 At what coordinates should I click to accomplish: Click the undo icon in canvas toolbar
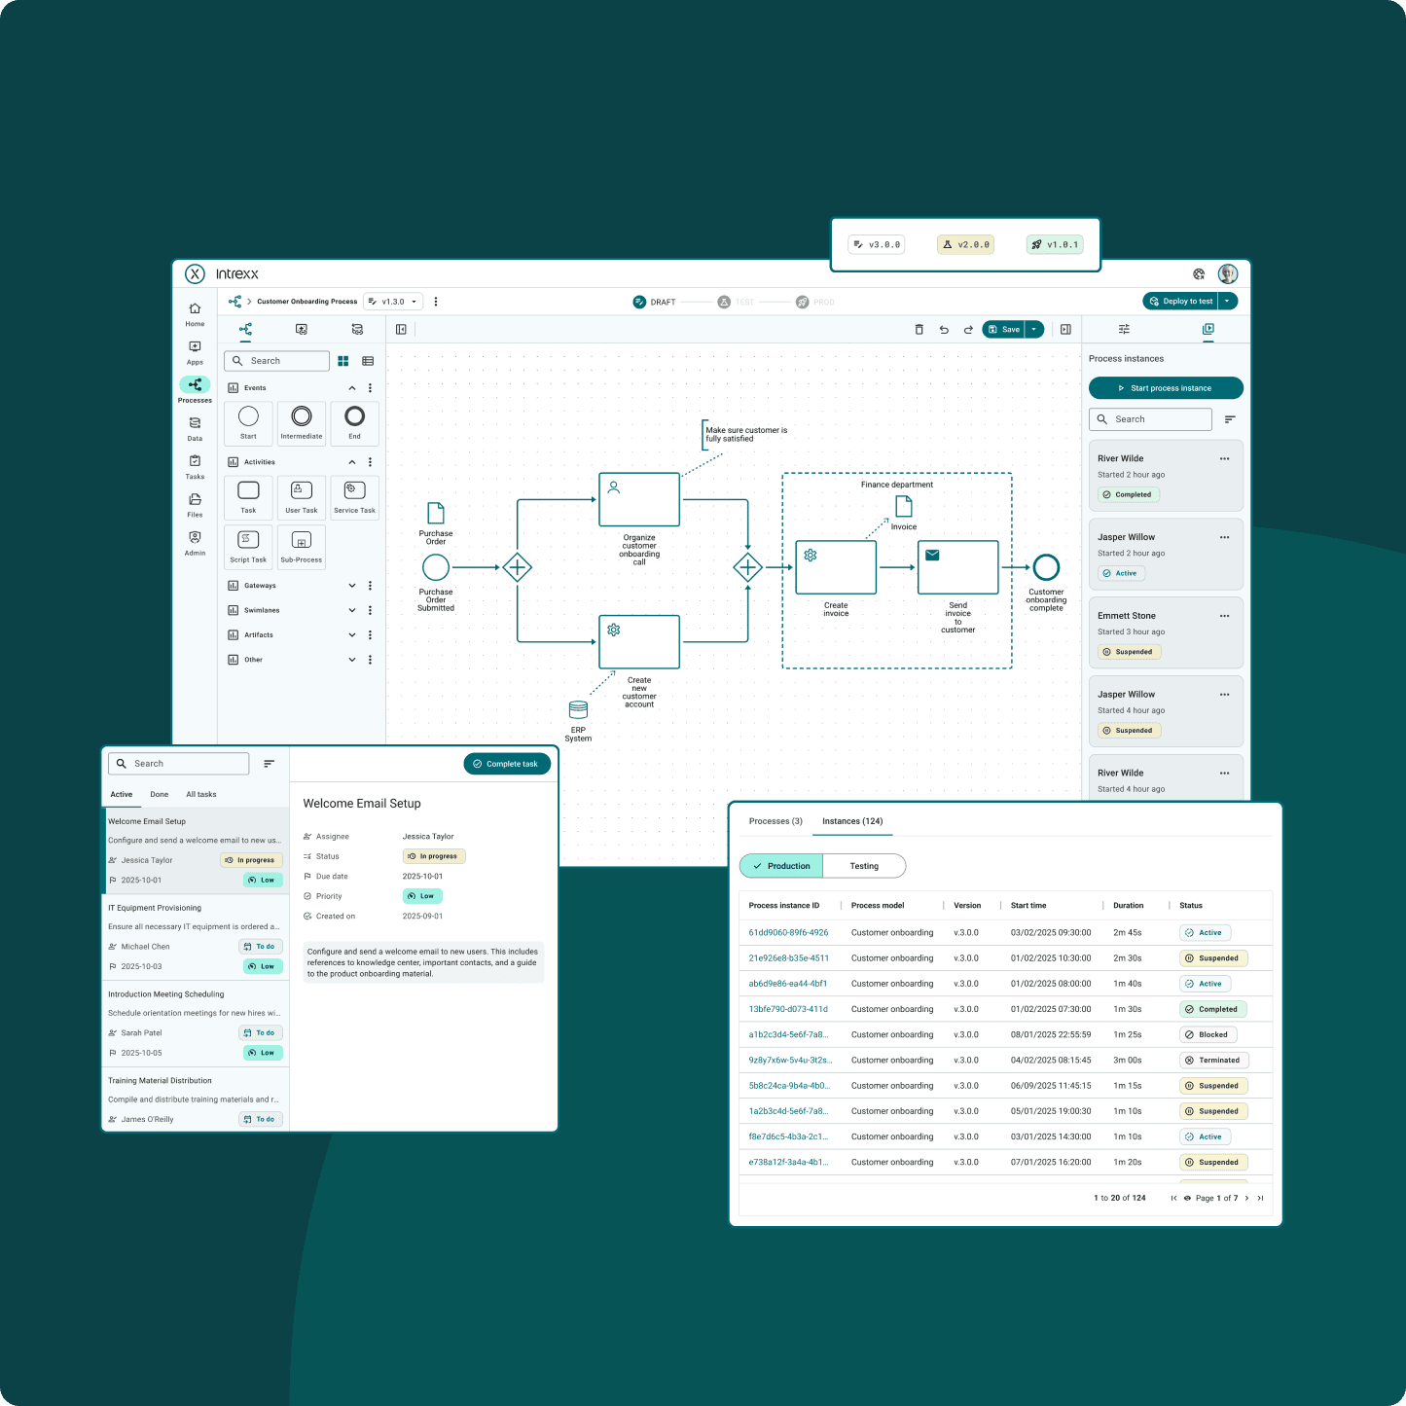click(944, 330)
